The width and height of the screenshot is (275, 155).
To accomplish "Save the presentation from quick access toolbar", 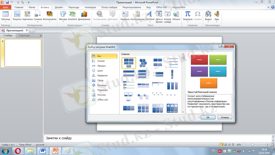I will [x=7, y=2].
